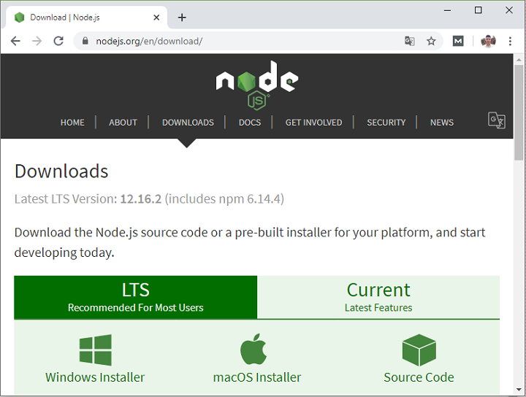
Task: Minimize the Chrome window
Action: pyautogui.click(x=447, y=10)
